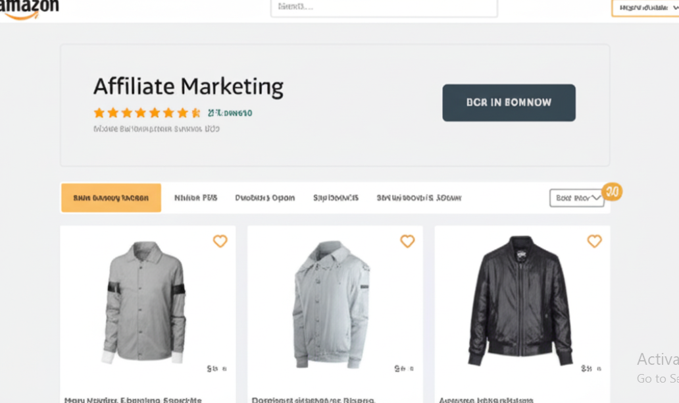This screenshot has width=679, height=403.
Task: Click inside the top search input field
Action: point(384,7)
